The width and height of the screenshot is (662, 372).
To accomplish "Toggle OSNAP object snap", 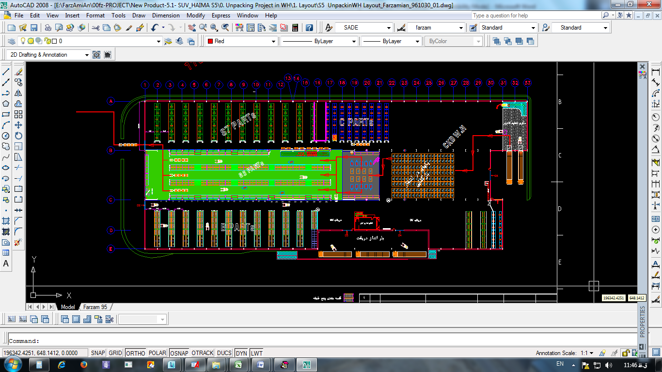I will 179,353.
